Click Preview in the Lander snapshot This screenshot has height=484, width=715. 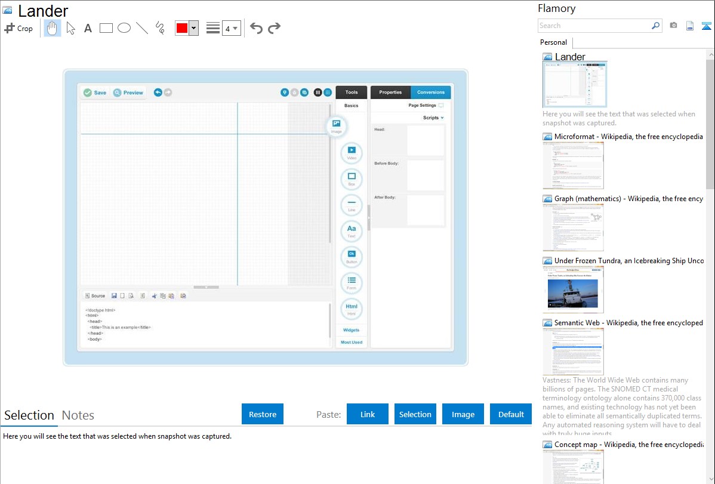coord(128,93)
